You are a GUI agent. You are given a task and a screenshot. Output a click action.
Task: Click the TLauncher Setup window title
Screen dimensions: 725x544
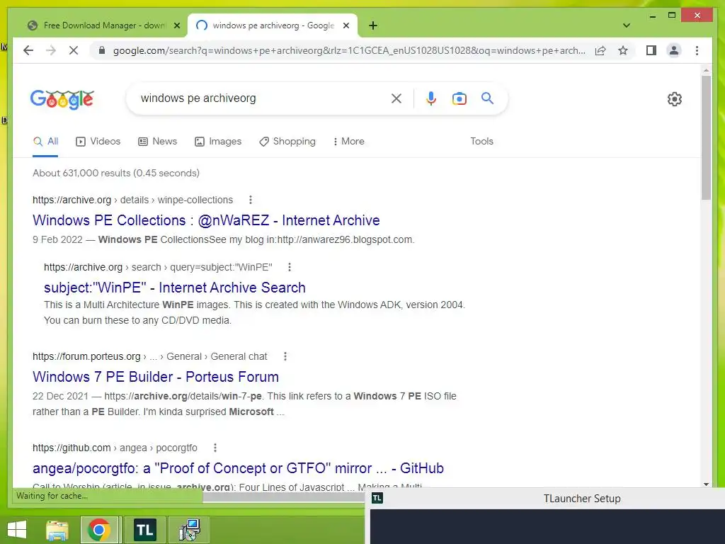tap(582, 499)
